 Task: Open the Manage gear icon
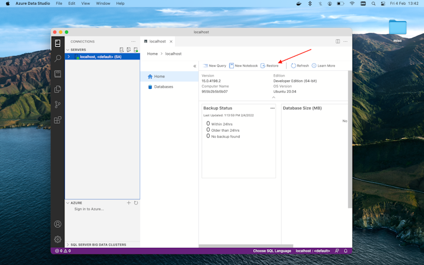tap(58, 239)
